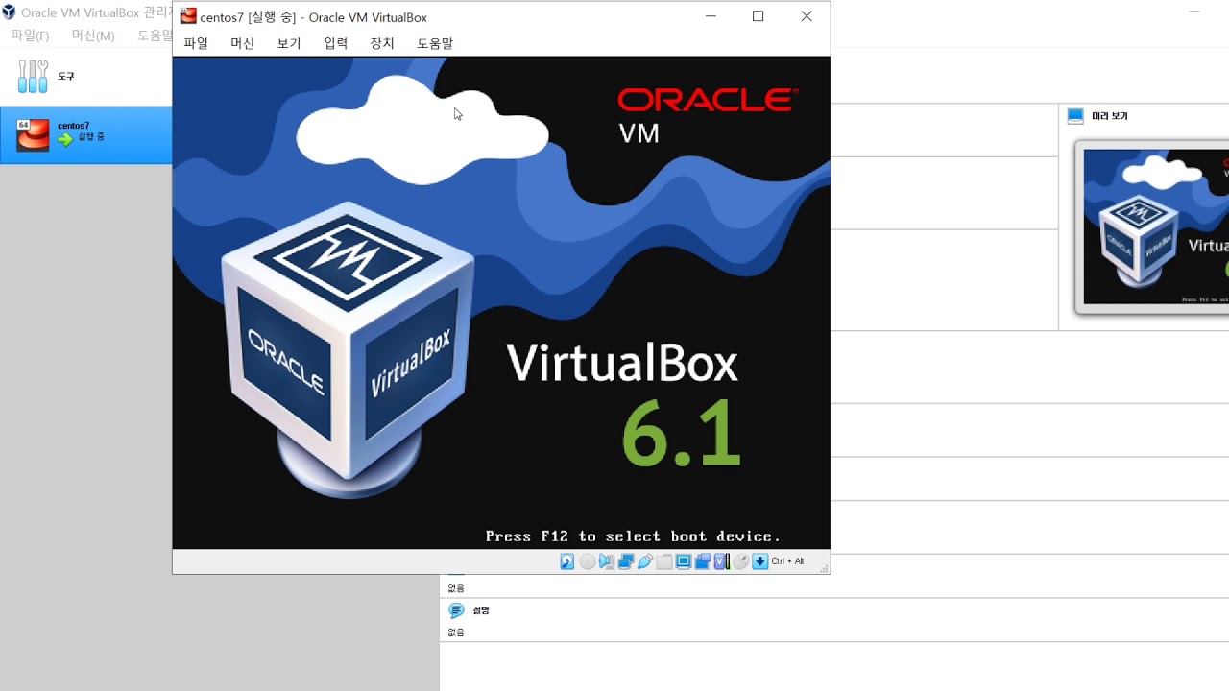Click the green running-state arrow icon
1229x691 pixels.
(65, 139)
